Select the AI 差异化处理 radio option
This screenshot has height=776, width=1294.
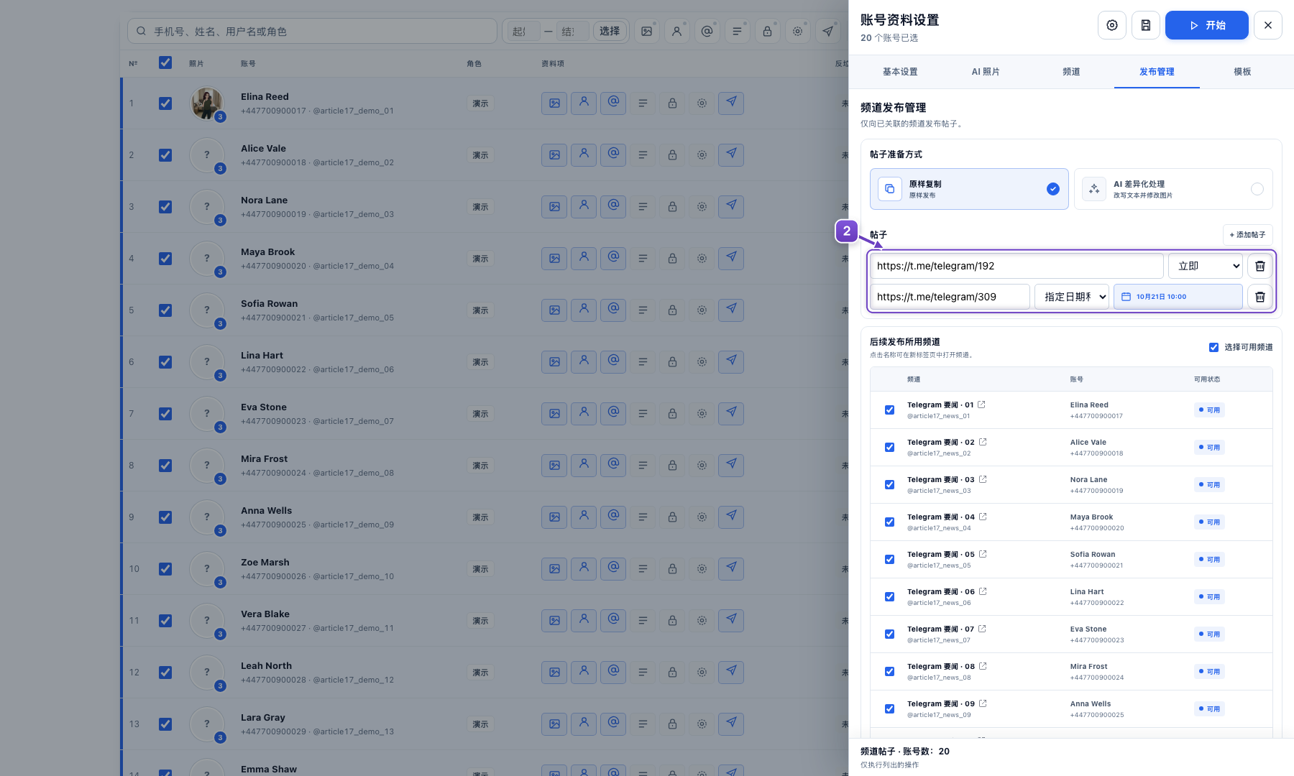(x=1173, y=189)
